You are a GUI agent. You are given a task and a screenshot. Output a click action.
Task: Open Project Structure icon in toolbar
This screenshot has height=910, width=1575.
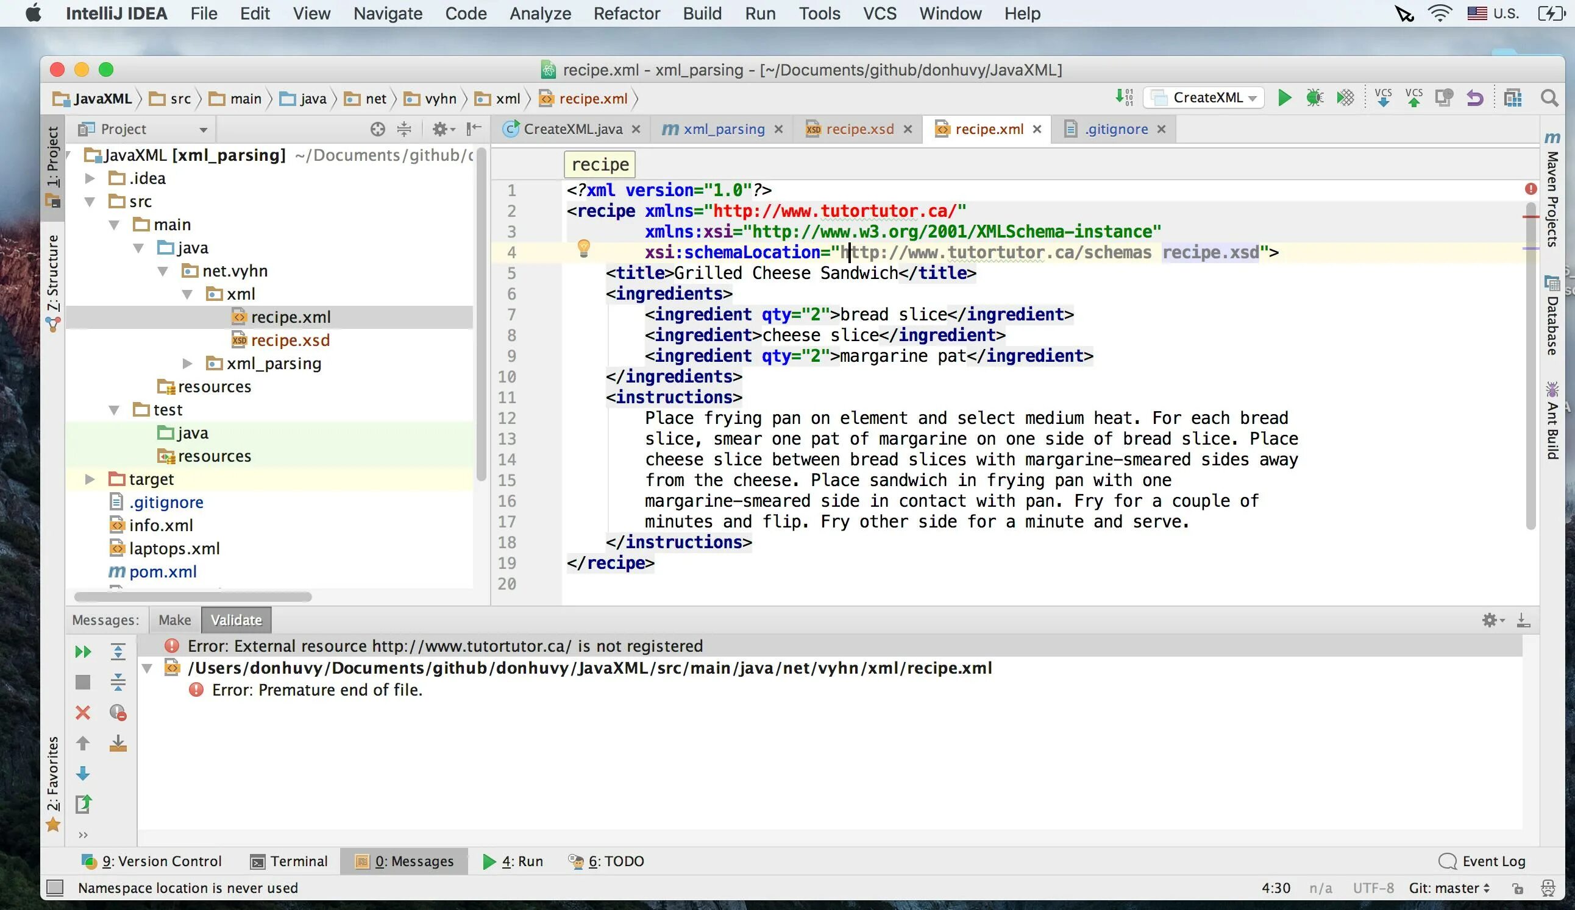tap(1512, 97)
